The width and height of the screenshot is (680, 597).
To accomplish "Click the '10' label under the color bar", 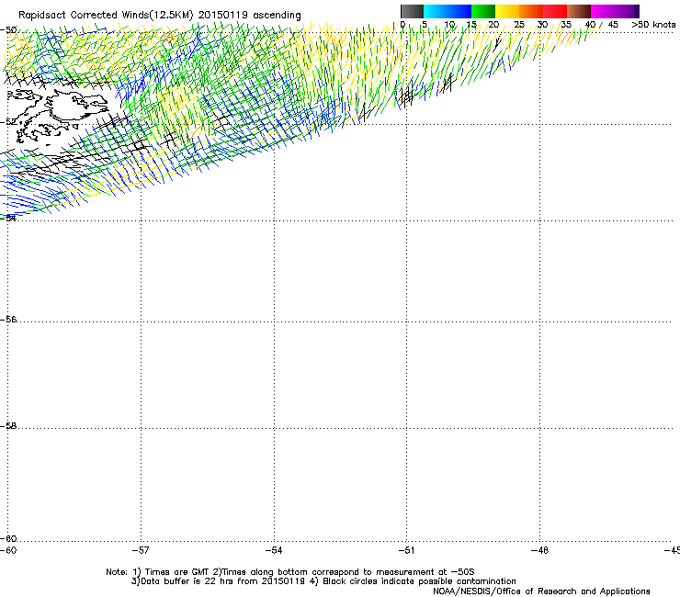I will point(449,25).
